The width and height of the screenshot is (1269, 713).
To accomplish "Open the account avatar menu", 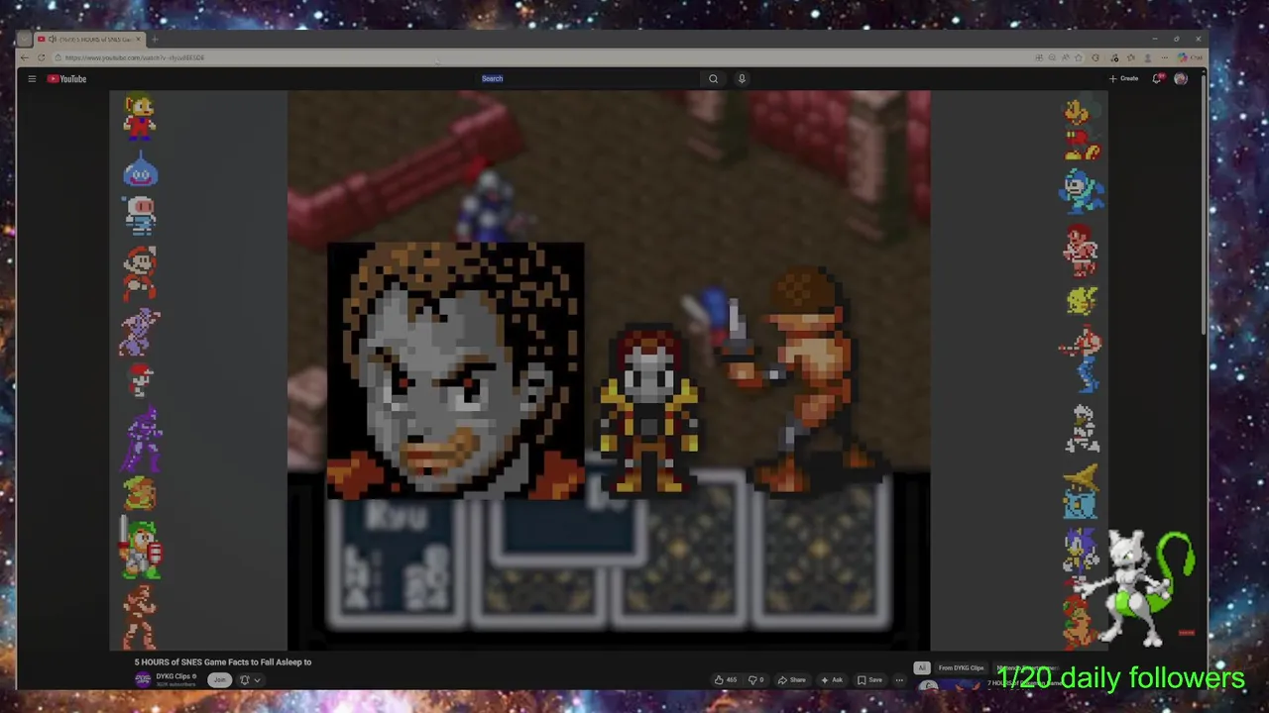I will 1181,78.
